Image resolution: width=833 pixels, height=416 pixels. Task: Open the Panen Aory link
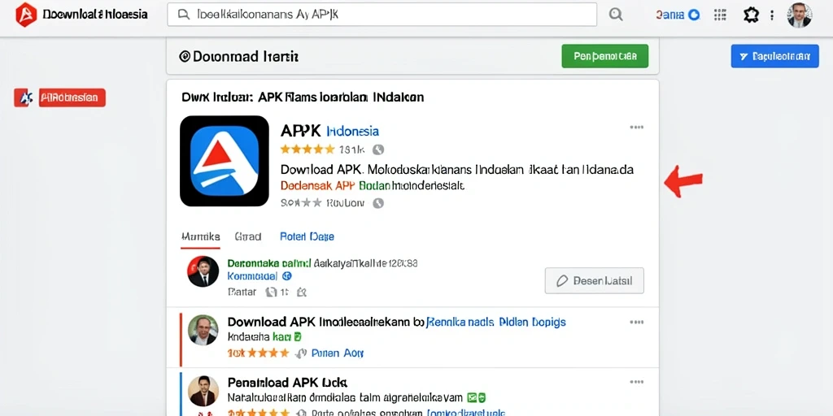point(338,353)
